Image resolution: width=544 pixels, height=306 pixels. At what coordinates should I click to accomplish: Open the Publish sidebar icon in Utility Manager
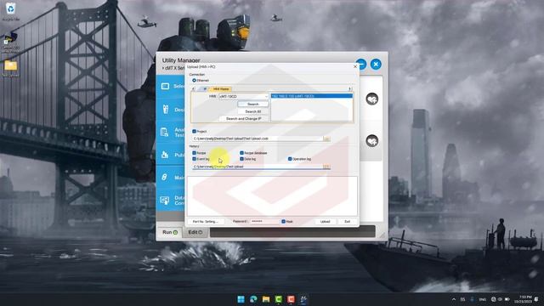click(165, 155)
